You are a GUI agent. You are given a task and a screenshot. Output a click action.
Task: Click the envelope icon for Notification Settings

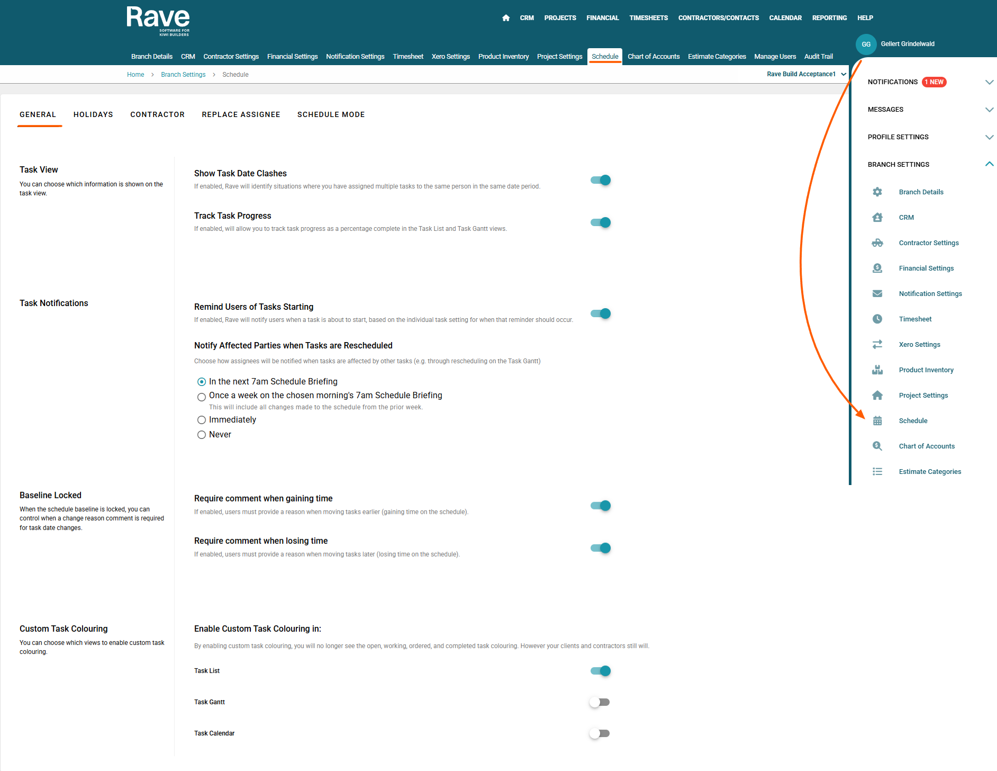[x=877, y=293]
